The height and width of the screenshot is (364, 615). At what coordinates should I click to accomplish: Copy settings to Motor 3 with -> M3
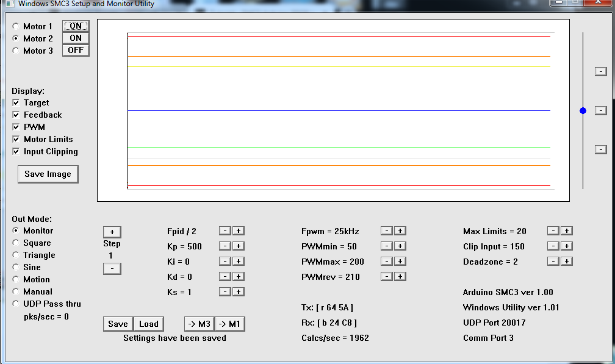click(199, 324)
